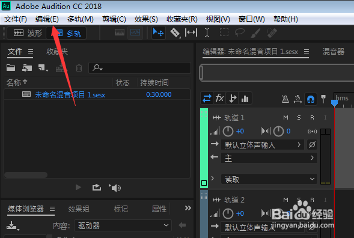Open the search options dropdown in Files
This screenshot has width=354, height=238.
tap(98, 67)
